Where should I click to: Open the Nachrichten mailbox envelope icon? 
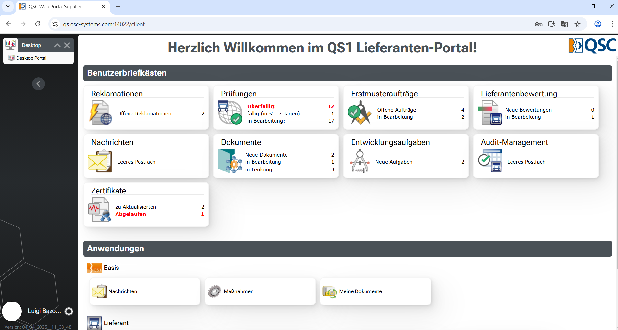(x=100, y=161)
